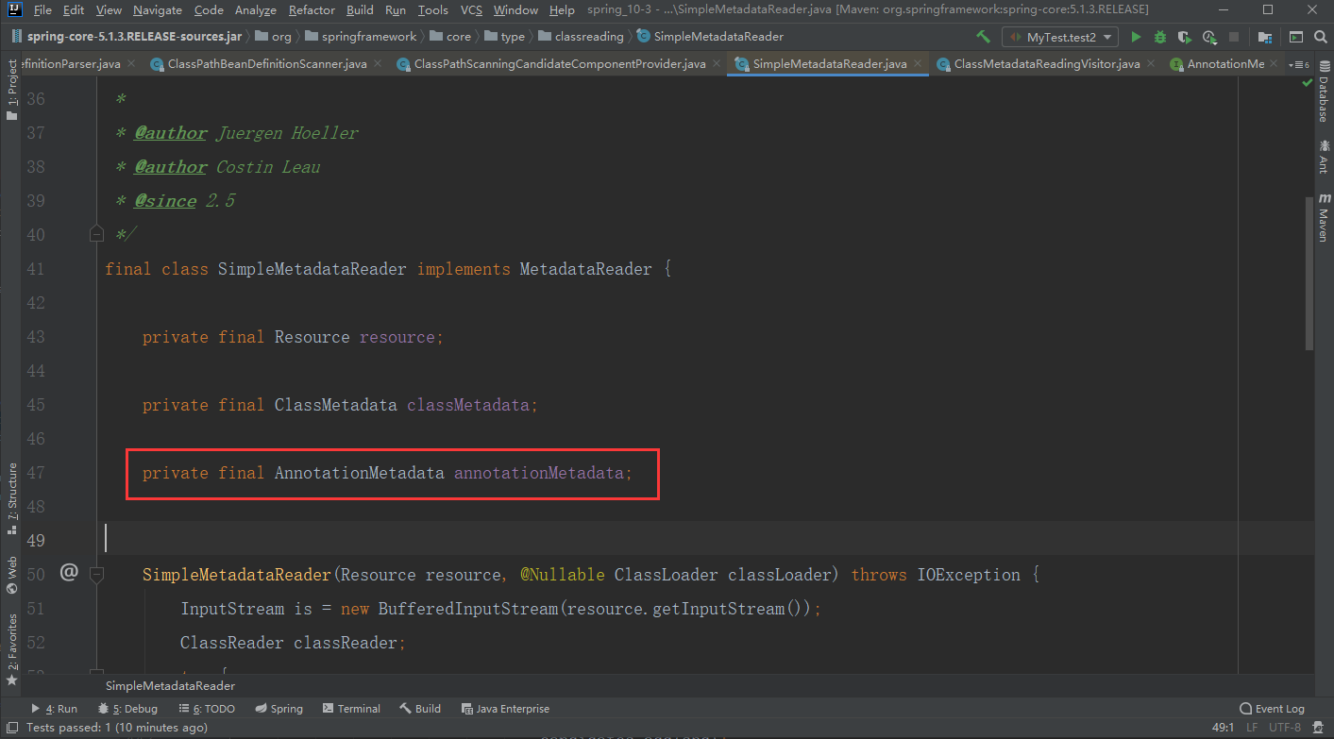This screenshot has height=739, width=1334.
Task: Open the Code menu
Action: coord(209,10)
